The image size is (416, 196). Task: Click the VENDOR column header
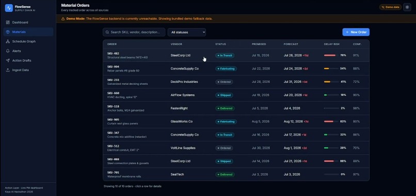177,44
